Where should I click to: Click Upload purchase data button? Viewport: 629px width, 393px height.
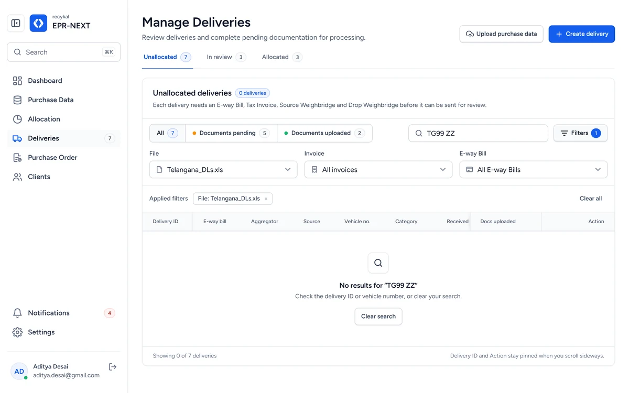click(501, 34)
